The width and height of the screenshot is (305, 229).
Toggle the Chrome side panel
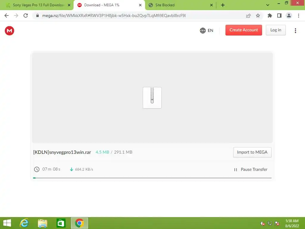pos(279,16)
